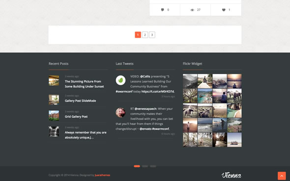290x181 pixels.
Task: Open the scroll-to-top arrow button
Action: (x=282, y=176)
